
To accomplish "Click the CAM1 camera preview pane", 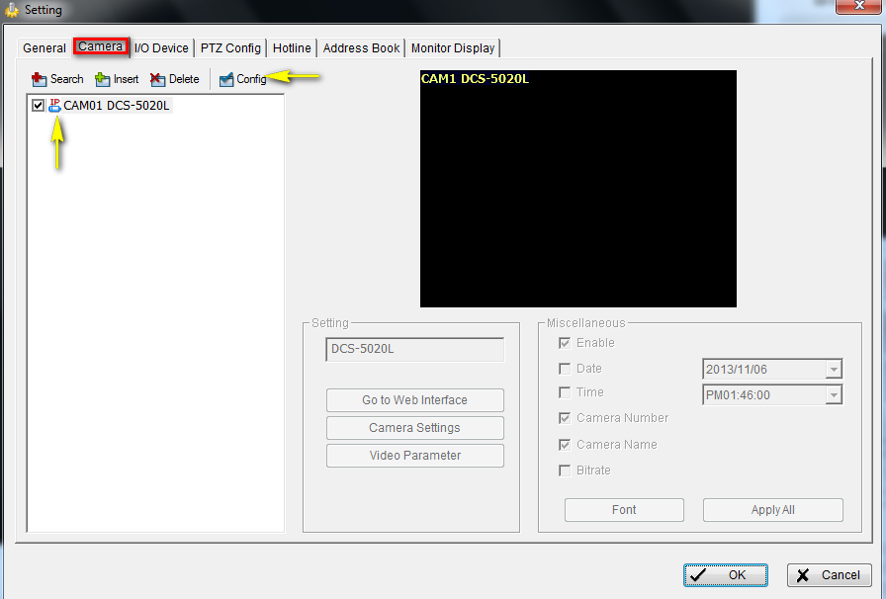I will tap(578, 189).
